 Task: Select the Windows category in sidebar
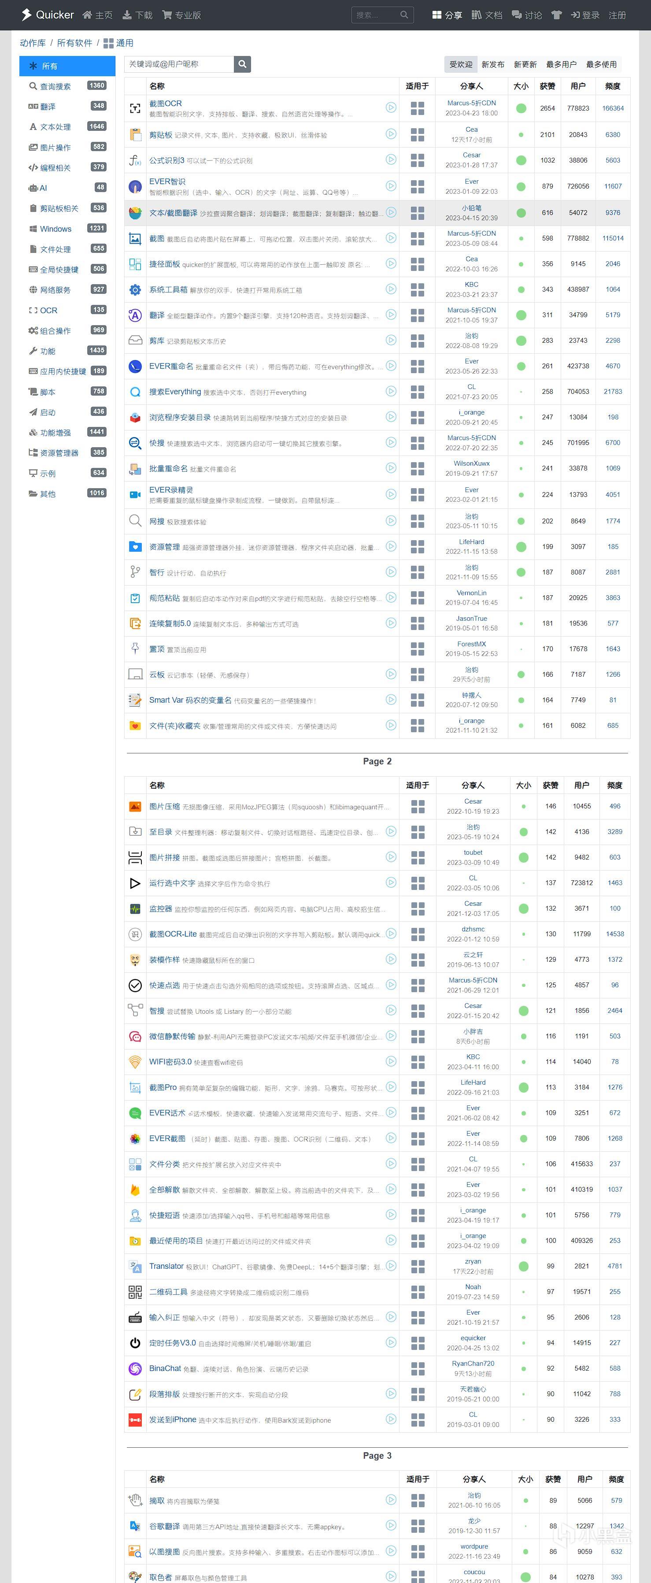67,229
